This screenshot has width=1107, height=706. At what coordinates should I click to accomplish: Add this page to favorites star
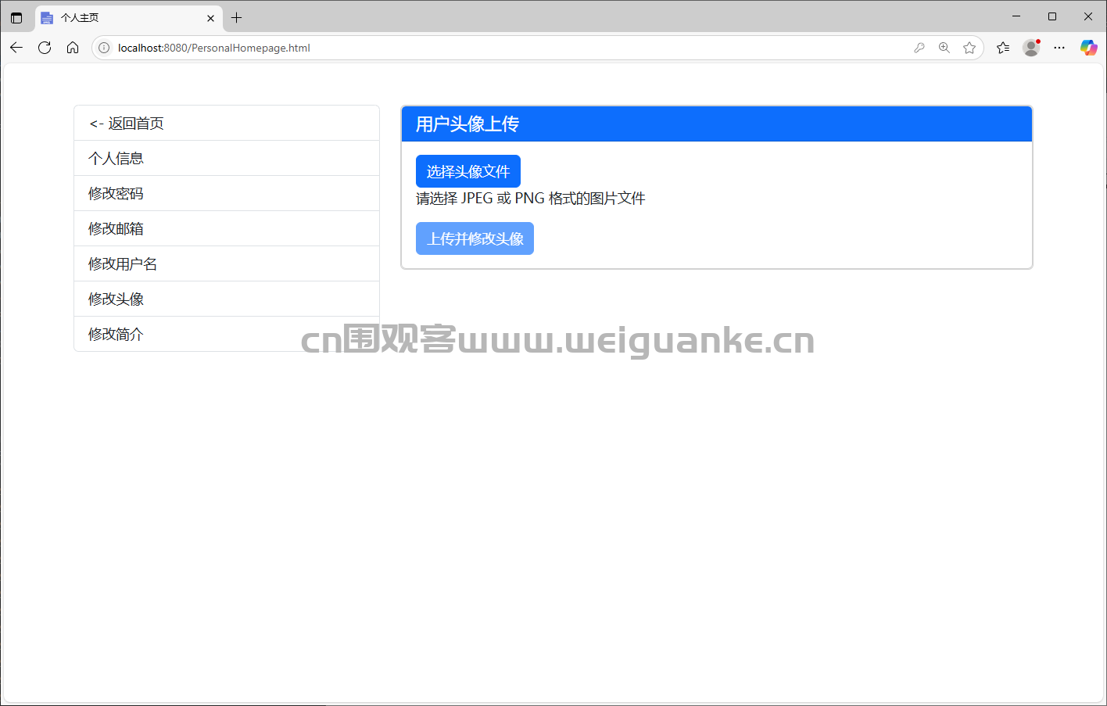pos(969,48)
